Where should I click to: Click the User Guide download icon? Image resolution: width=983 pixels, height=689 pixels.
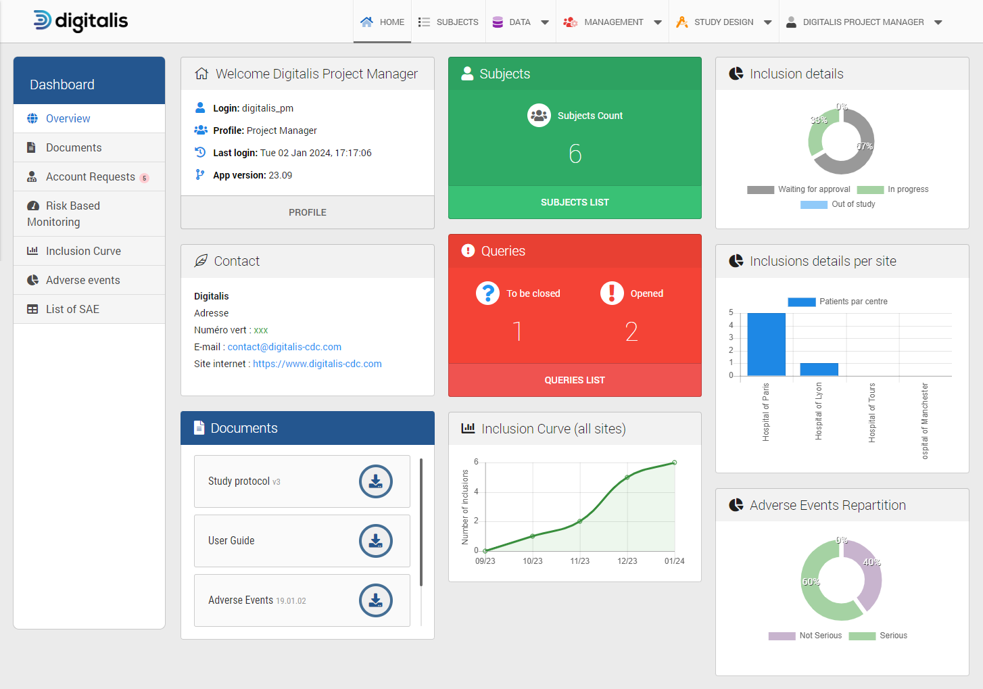[x=375, y=541]
